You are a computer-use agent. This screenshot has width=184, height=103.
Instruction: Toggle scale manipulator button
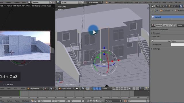pos(100,88)
